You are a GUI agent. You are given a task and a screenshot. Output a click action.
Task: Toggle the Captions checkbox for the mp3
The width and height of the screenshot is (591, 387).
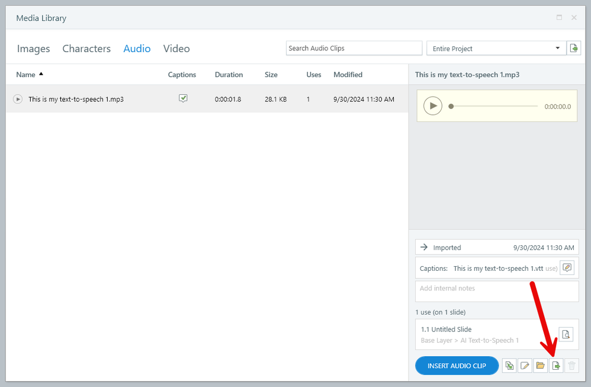pyautogui.click(x=183, y=99)
